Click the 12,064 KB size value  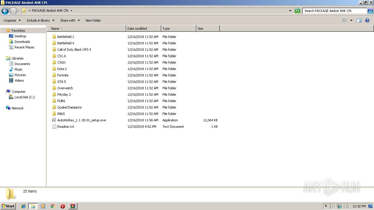[x=210, y=120]
